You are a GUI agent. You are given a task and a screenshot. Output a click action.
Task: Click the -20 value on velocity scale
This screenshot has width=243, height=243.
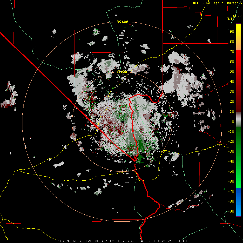[231, 141]
